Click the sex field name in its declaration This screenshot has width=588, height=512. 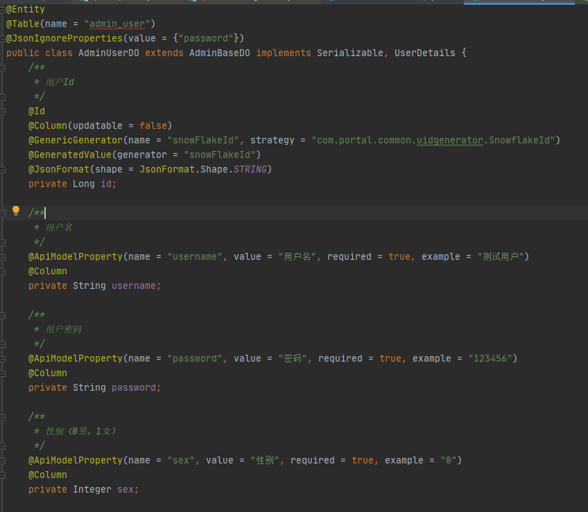[126, 490]
